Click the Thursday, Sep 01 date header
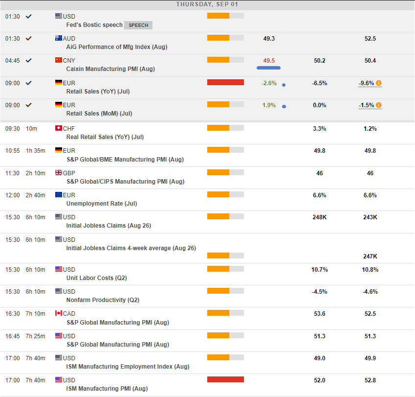 207,4
